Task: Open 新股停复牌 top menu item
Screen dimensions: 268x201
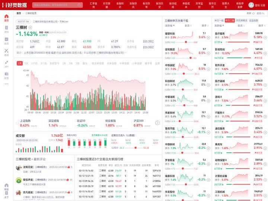Action: pos(240,5)
